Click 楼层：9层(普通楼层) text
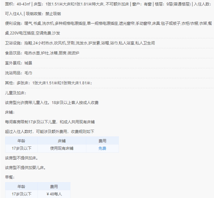This screenshot has height=198, width=214. (x=173, y=4)
